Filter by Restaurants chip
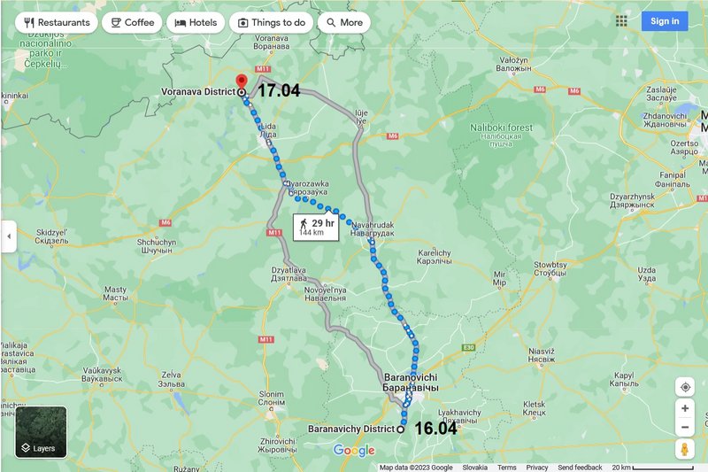 pyautogui.click(x=57, y=23)
